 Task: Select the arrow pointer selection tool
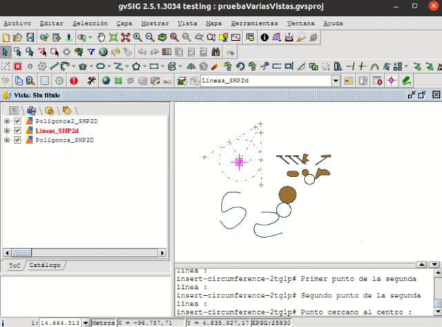coord(6,52)
